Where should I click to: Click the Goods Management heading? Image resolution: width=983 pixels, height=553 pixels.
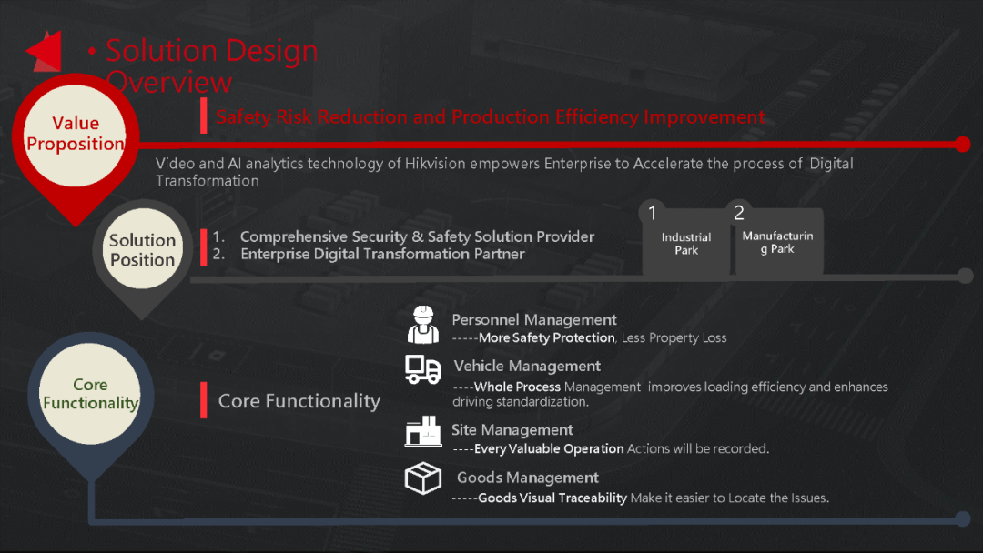coord(527,478)
